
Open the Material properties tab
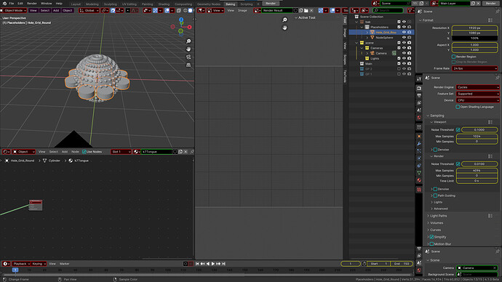tap(419, 180)
